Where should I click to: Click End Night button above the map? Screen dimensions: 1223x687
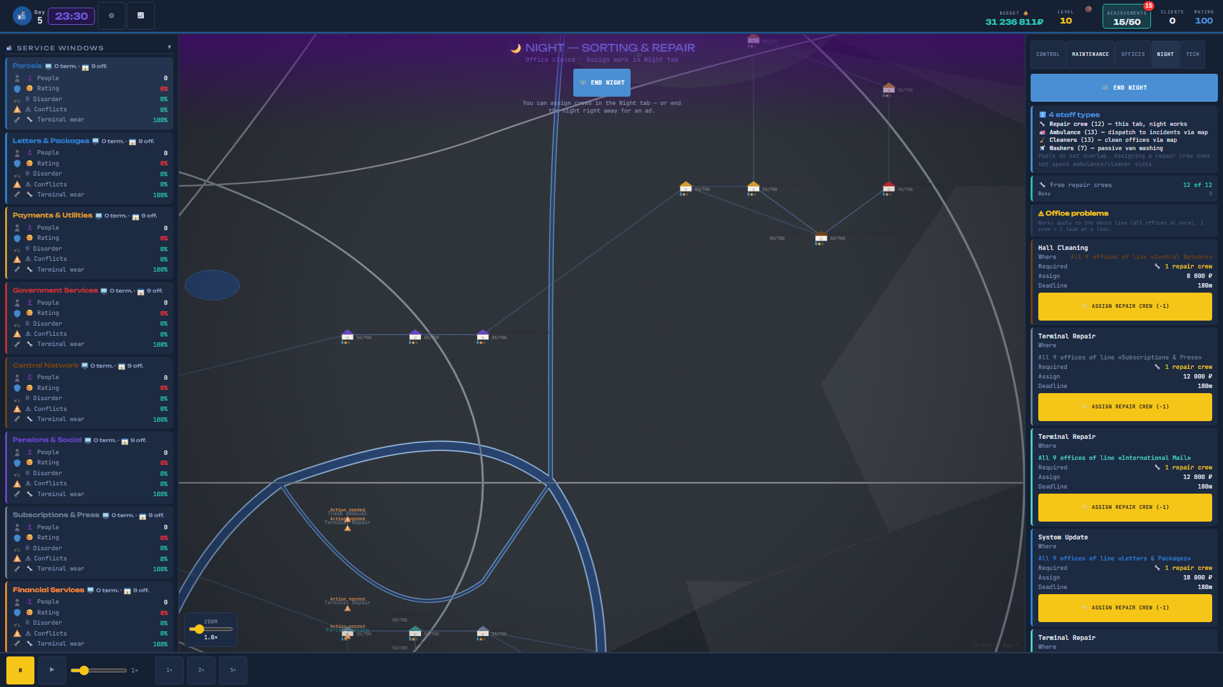602,83
